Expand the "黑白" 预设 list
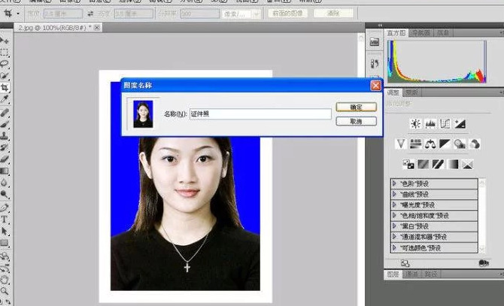The width and height of the screenshot is (504, 306). (394, 226)
